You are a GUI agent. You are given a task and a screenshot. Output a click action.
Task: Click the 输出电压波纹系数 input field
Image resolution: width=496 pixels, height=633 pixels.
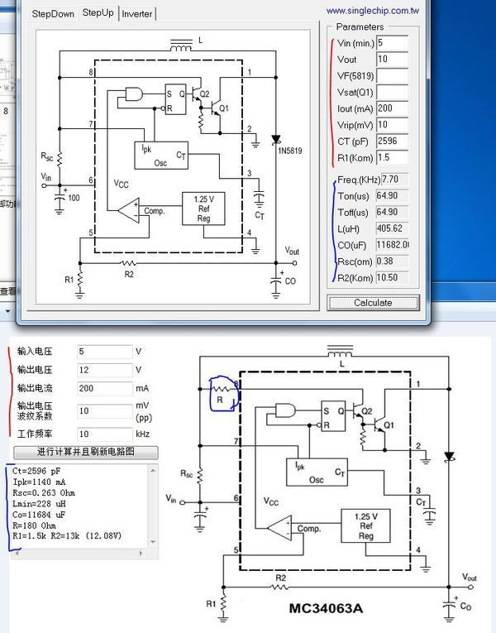(x=105, y=411)
